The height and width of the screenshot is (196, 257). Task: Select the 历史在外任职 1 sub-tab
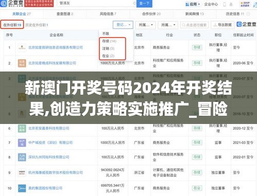(x=37, y=25)
